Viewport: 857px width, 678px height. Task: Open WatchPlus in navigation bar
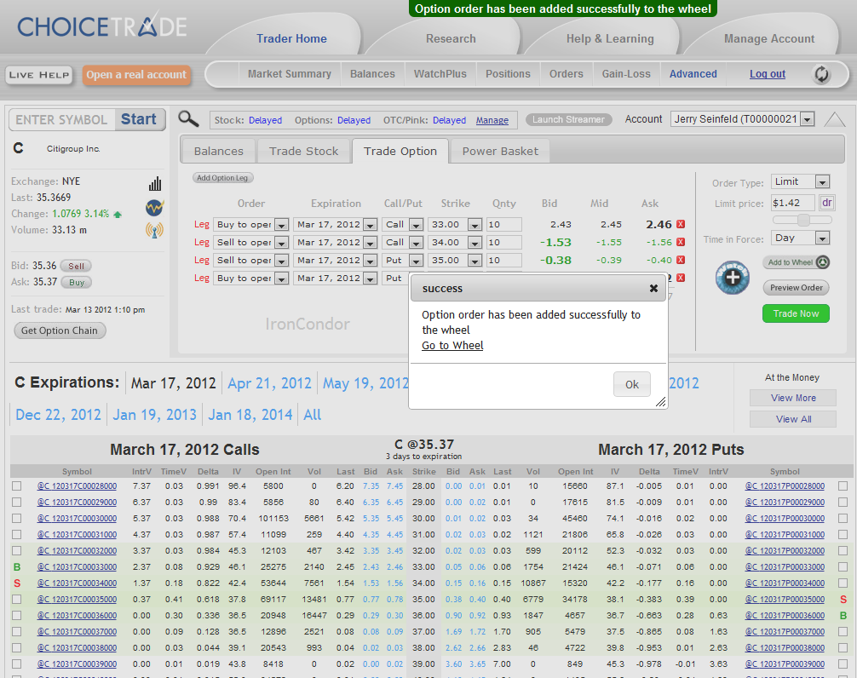point(440,74)
